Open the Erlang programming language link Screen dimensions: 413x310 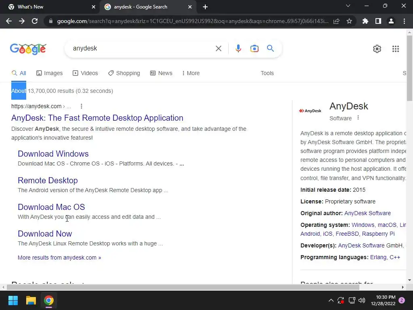click(378, 257)
